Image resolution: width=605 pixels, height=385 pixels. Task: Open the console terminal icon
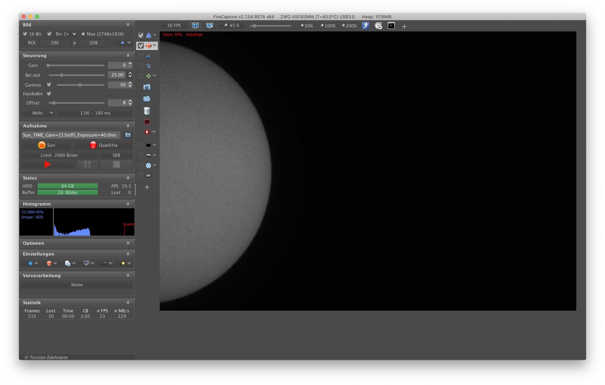point(391,26)
